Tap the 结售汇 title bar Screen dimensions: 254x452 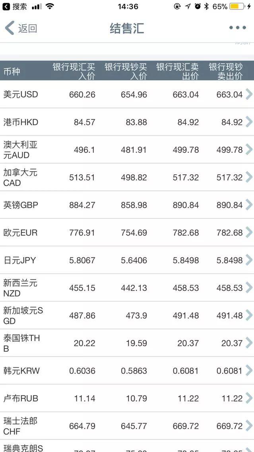coord(127,28)
